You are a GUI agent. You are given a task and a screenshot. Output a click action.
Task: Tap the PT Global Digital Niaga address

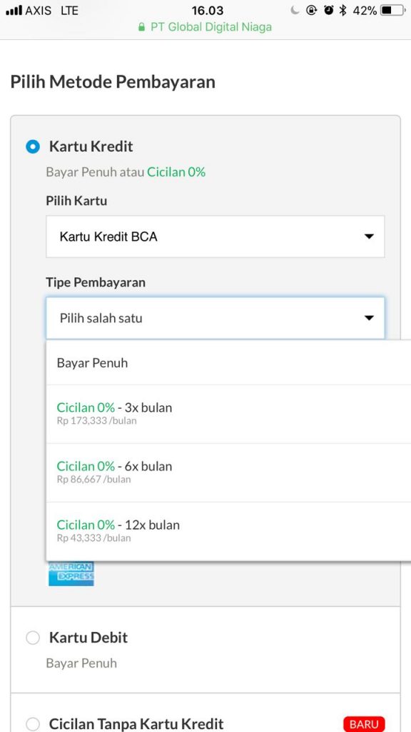[x=210, y=27]
